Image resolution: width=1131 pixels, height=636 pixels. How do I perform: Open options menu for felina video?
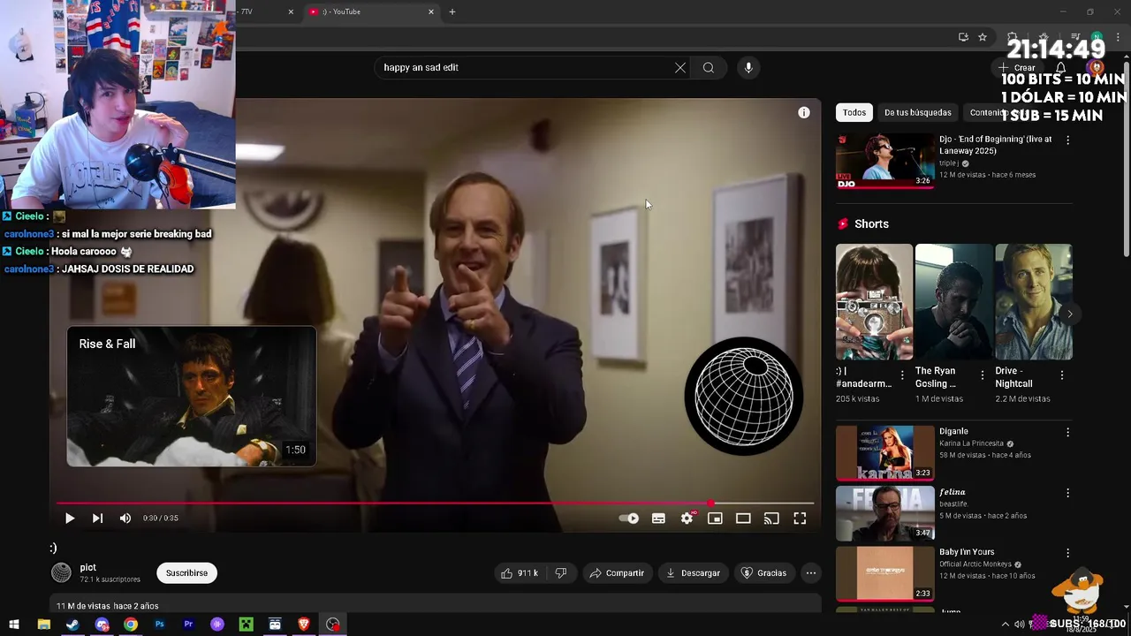(1067, 493)
